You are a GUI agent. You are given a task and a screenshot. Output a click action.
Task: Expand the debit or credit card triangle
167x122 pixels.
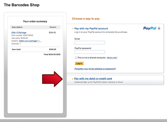(x=73, y=79)
